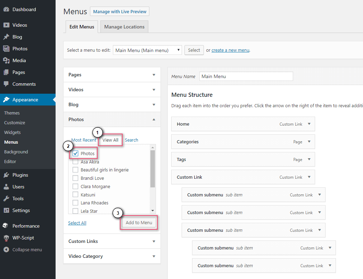Click the Select button next to dropdown
This screenshot has height=279, width=363.
pos(194,50)
